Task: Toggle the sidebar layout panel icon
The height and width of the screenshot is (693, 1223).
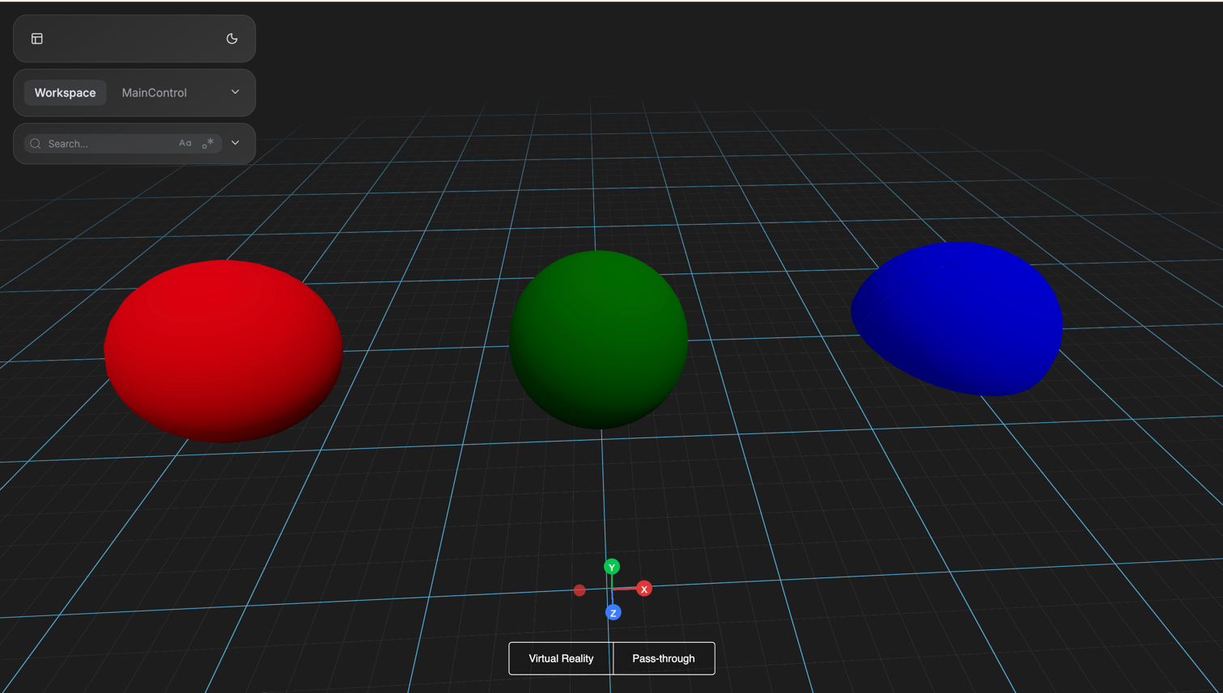Action: [37, 39]
